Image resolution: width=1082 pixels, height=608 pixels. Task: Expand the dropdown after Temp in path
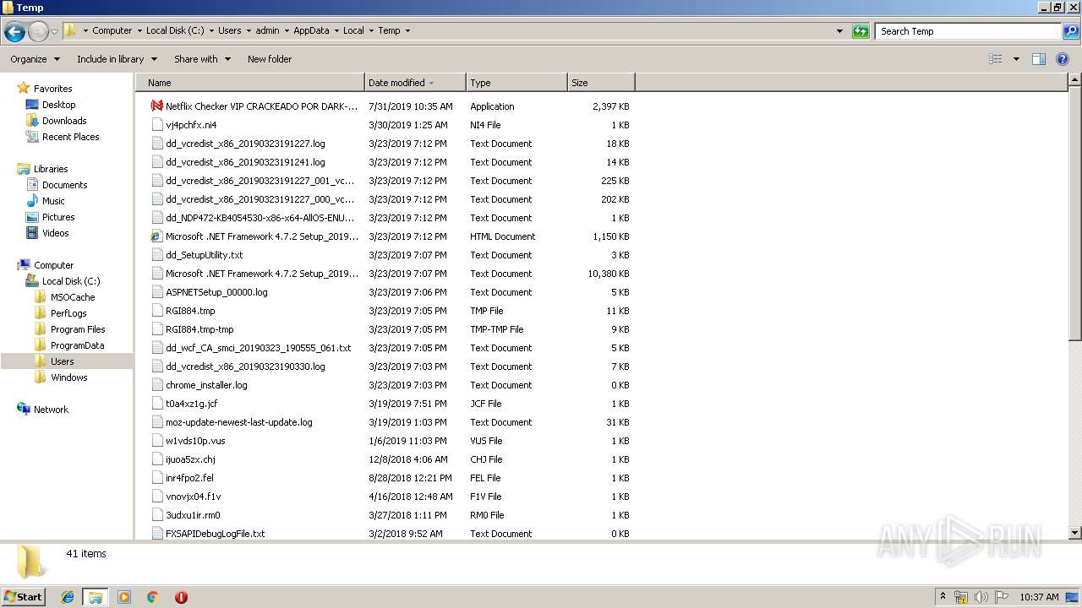[407, 30]
